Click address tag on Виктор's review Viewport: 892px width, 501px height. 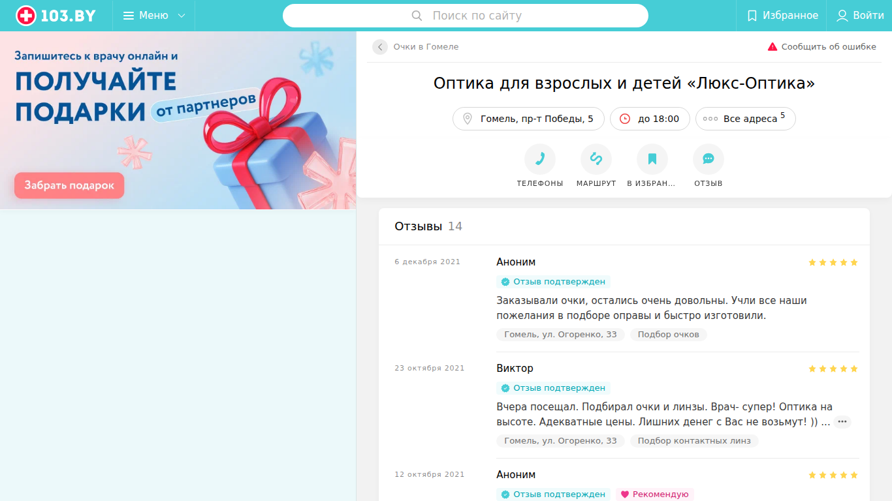point(560,441)
